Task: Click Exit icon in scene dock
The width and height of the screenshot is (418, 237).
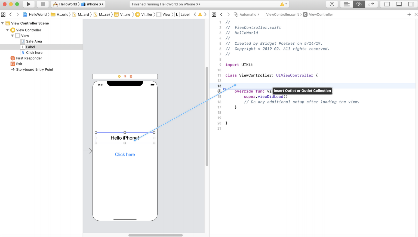Action: [x=131, y=77]
